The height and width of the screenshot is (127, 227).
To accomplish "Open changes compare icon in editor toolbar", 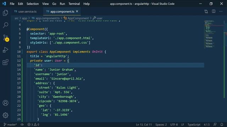I will point(206,12).
